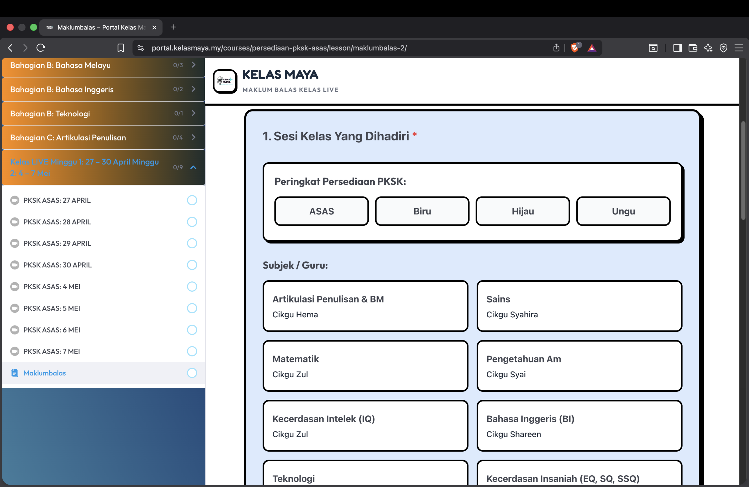Collapse the Kelas LIVE Minggu 1 section
This screenshot has height=487, width=749.
point(104,167)
